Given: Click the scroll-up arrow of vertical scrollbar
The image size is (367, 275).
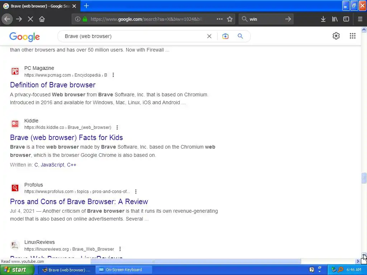Looking at the screenshot, I should 364,29.
